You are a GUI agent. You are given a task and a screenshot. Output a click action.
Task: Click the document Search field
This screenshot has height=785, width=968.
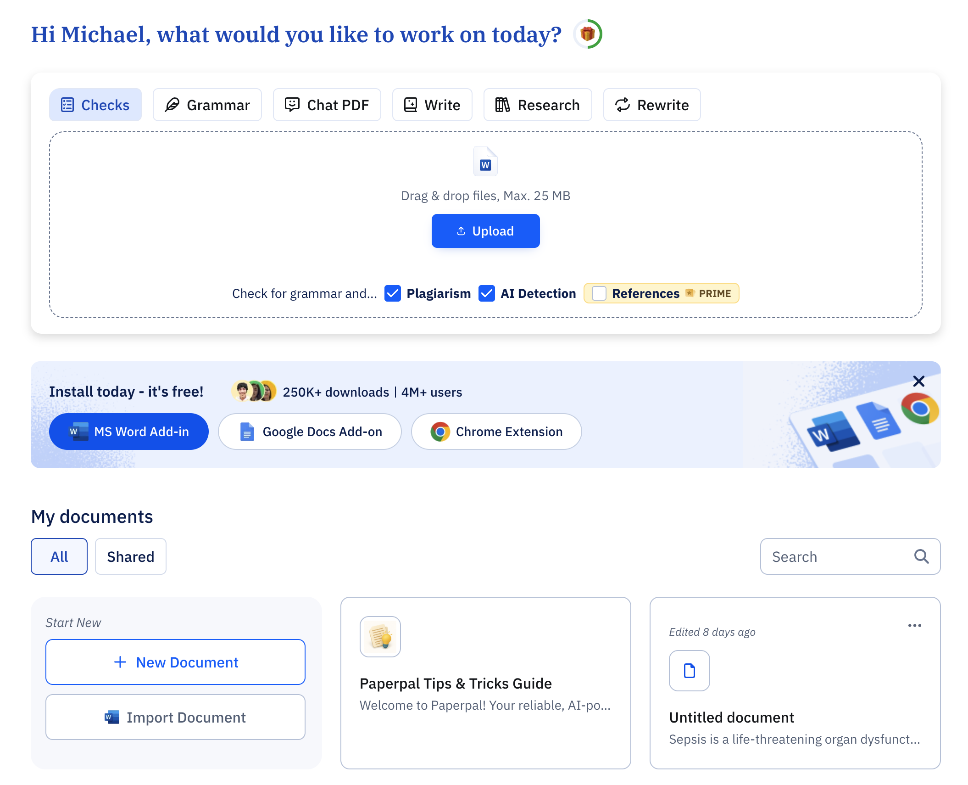tap(850, 556)
